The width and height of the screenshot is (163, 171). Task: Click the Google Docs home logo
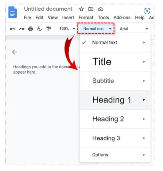[12, 12]
